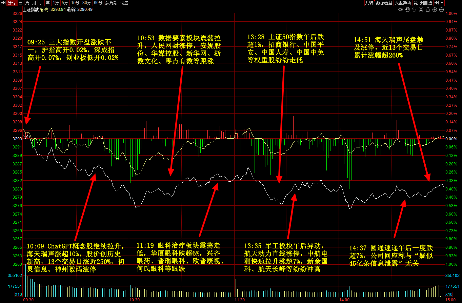Select the 60分 period tab
The width and height of the screenshot is (462, 303).
coord(98,3)
